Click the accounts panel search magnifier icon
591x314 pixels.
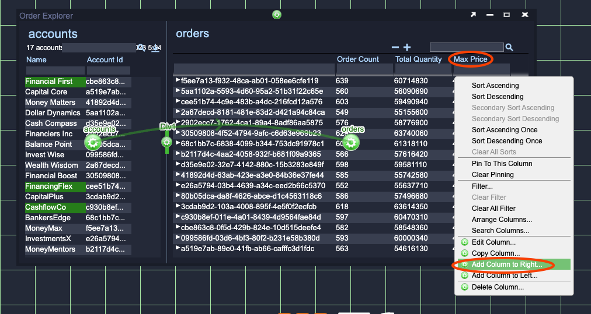click(x=141, y=47)
